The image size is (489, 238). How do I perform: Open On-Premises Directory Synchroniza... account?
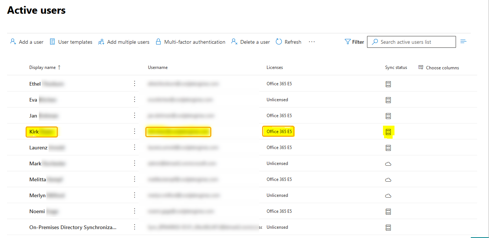[x=73, y=227]
